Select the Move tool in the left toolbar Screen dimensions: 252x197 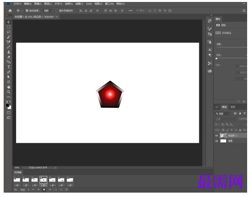pyautogui.click(x=9, y=22)
